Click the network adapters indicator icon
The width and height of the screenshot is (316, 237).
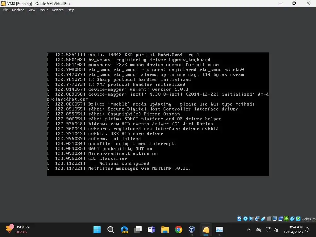click(x=257, y=219)
